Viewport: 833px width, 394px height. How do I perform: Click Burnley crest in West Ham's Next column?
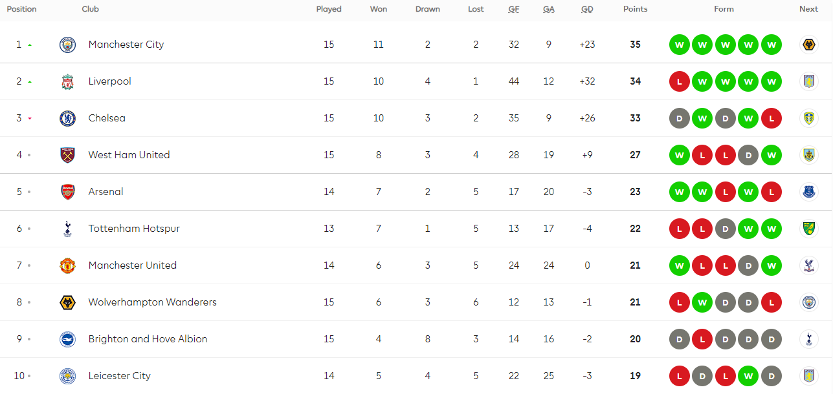pyautogui.click(x=808, y=155)
